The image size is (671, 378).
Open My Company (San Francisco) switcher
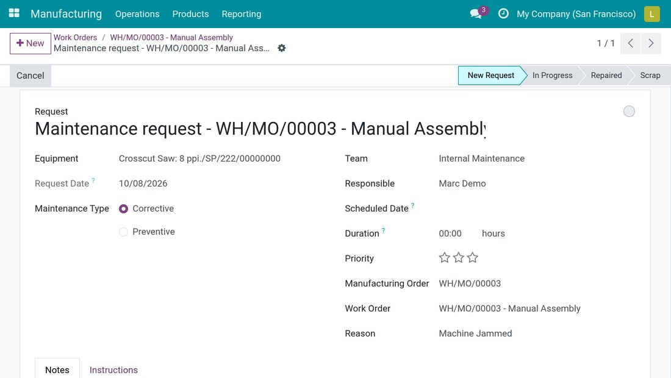576,13
